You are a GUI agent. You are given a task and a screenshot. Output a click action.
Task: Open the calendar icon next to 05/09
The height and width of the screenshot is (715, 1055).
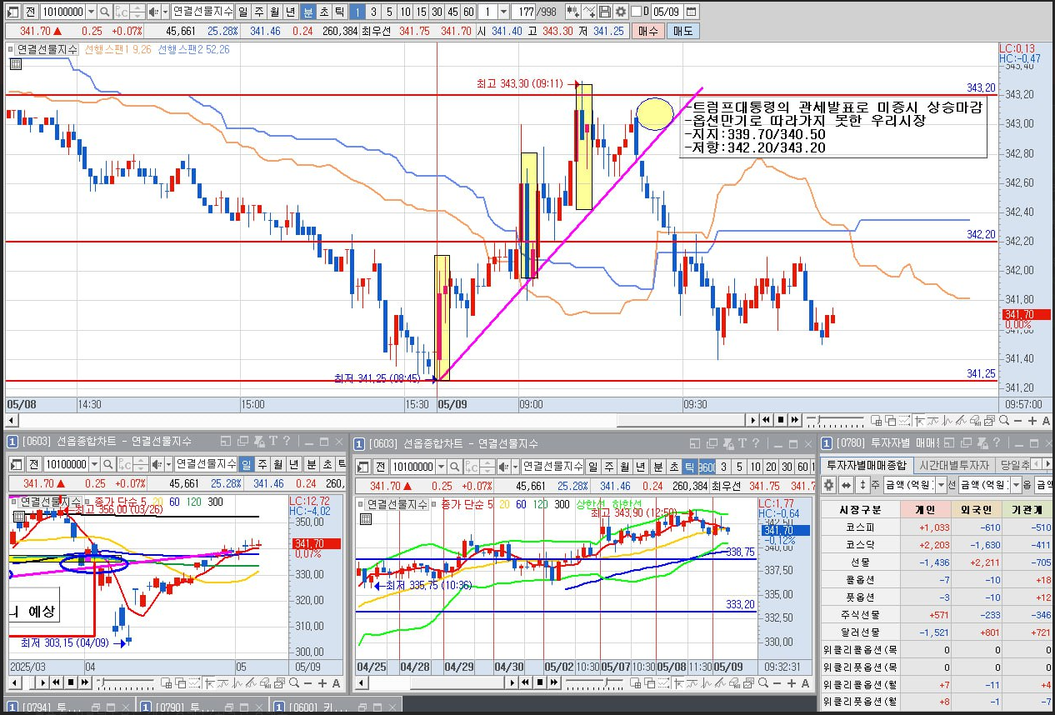691,12
